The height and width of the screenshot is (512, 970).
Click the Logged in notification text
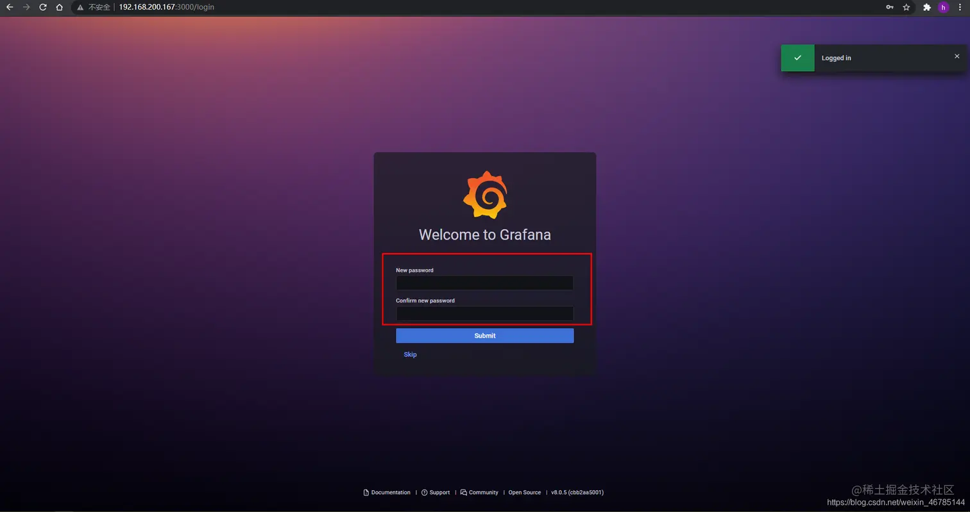pyautogui.click(x=837, y=58)
